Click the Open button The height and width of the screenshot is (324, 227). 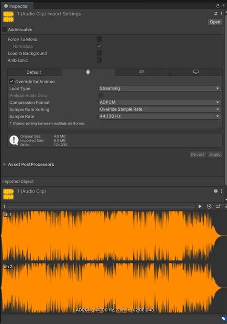215,22
